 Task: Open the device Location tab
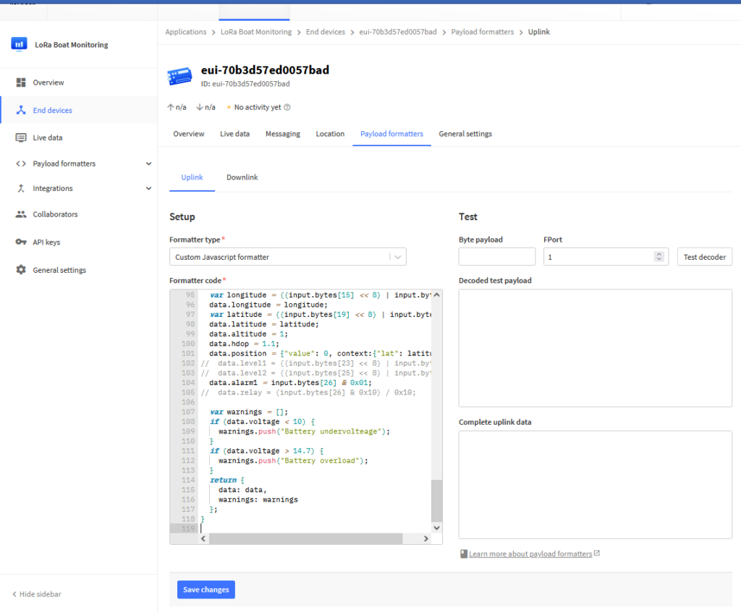330,134
